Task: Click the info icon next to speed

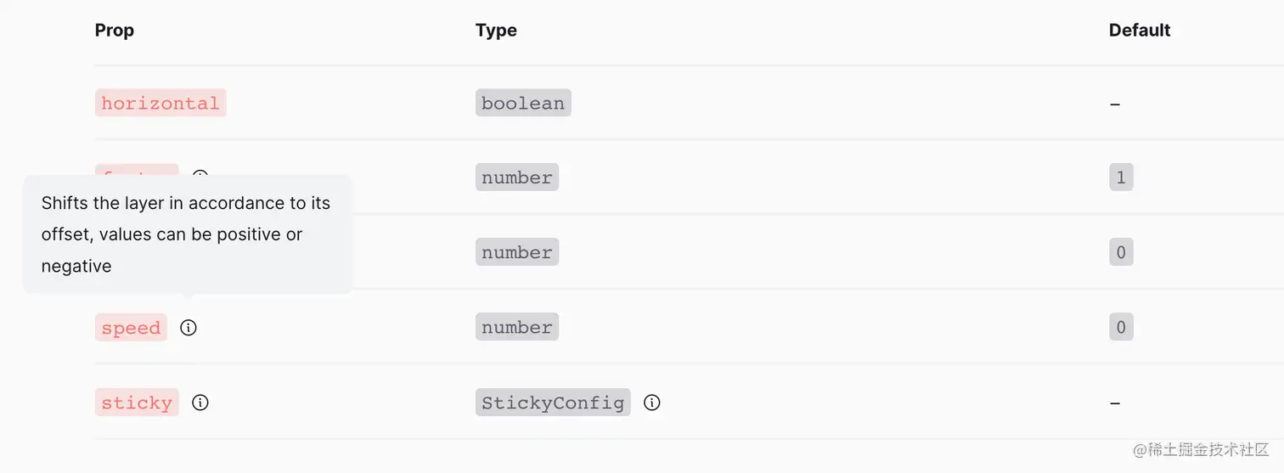Action: (x=189, y=328)
